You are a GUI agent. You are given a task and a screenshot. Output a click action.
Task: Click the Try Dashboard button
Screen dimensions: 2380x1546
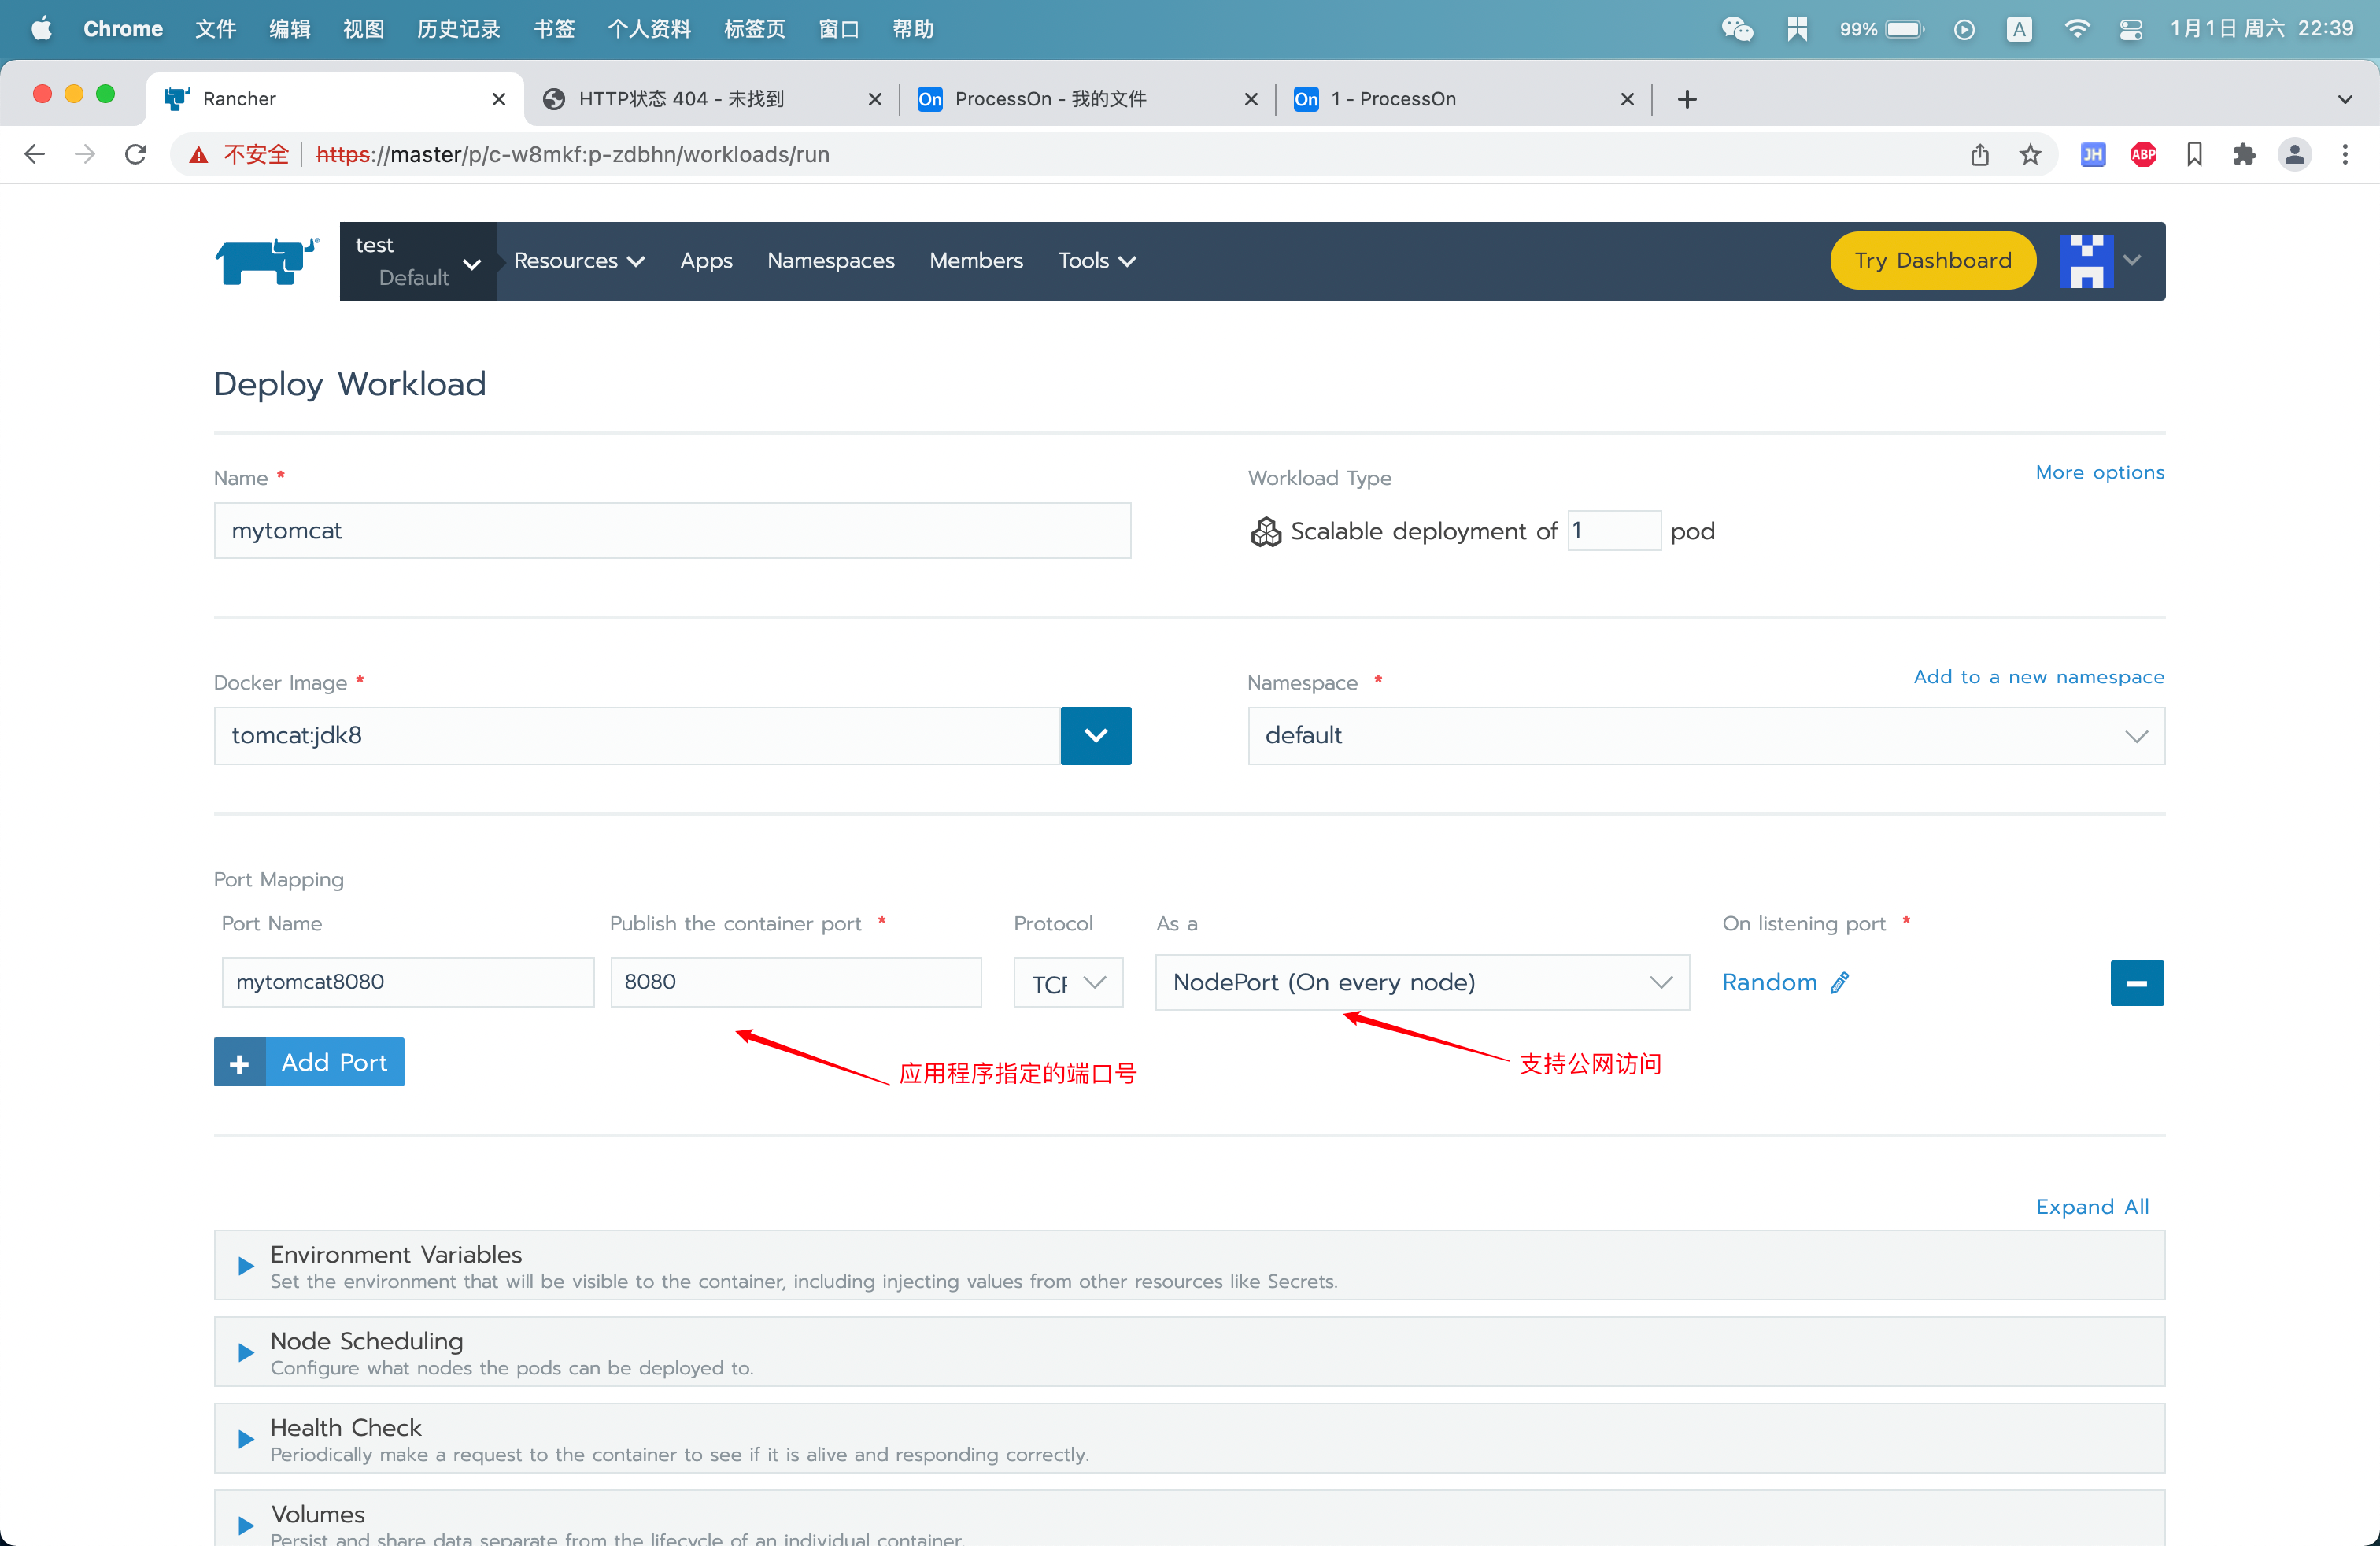pos(1932,261)
